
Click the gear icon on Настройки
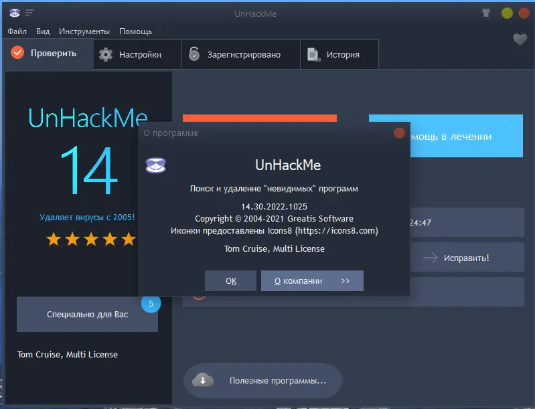pos(106,55)
